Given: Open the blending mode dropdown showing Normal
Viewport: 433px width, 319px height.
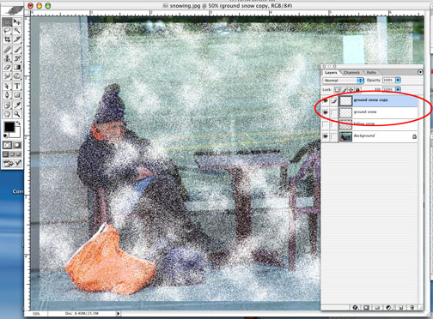Looking at the screenshot, I should coord(343,81).
